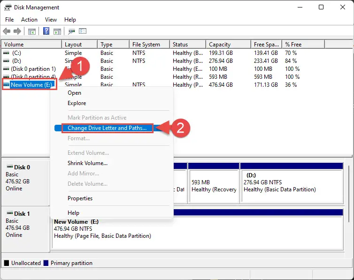Select Change Drive Letter and Paths
The width and height of the screenshot is (354, 280).
click(107, 128)
